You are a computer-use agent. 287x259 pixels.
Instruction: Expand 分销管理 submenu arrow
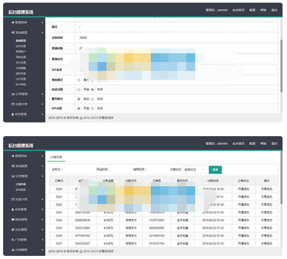(x=43, y=250)
